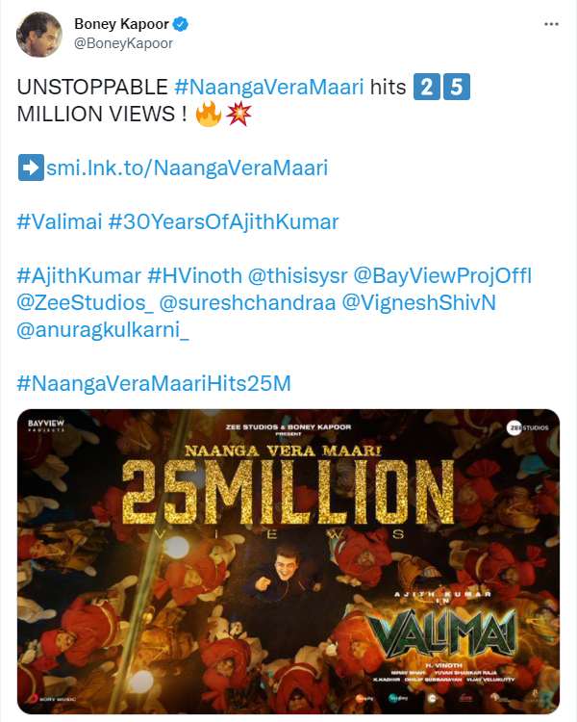Viewport: 577px width, 722px height.
Task: Open the Boney Kapoor display name
Action: click(121, 24)
